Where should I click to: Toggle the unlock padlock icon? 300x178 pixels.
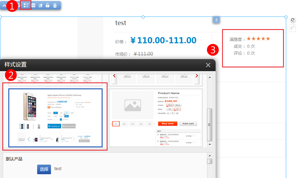click(x=48, y=5)
